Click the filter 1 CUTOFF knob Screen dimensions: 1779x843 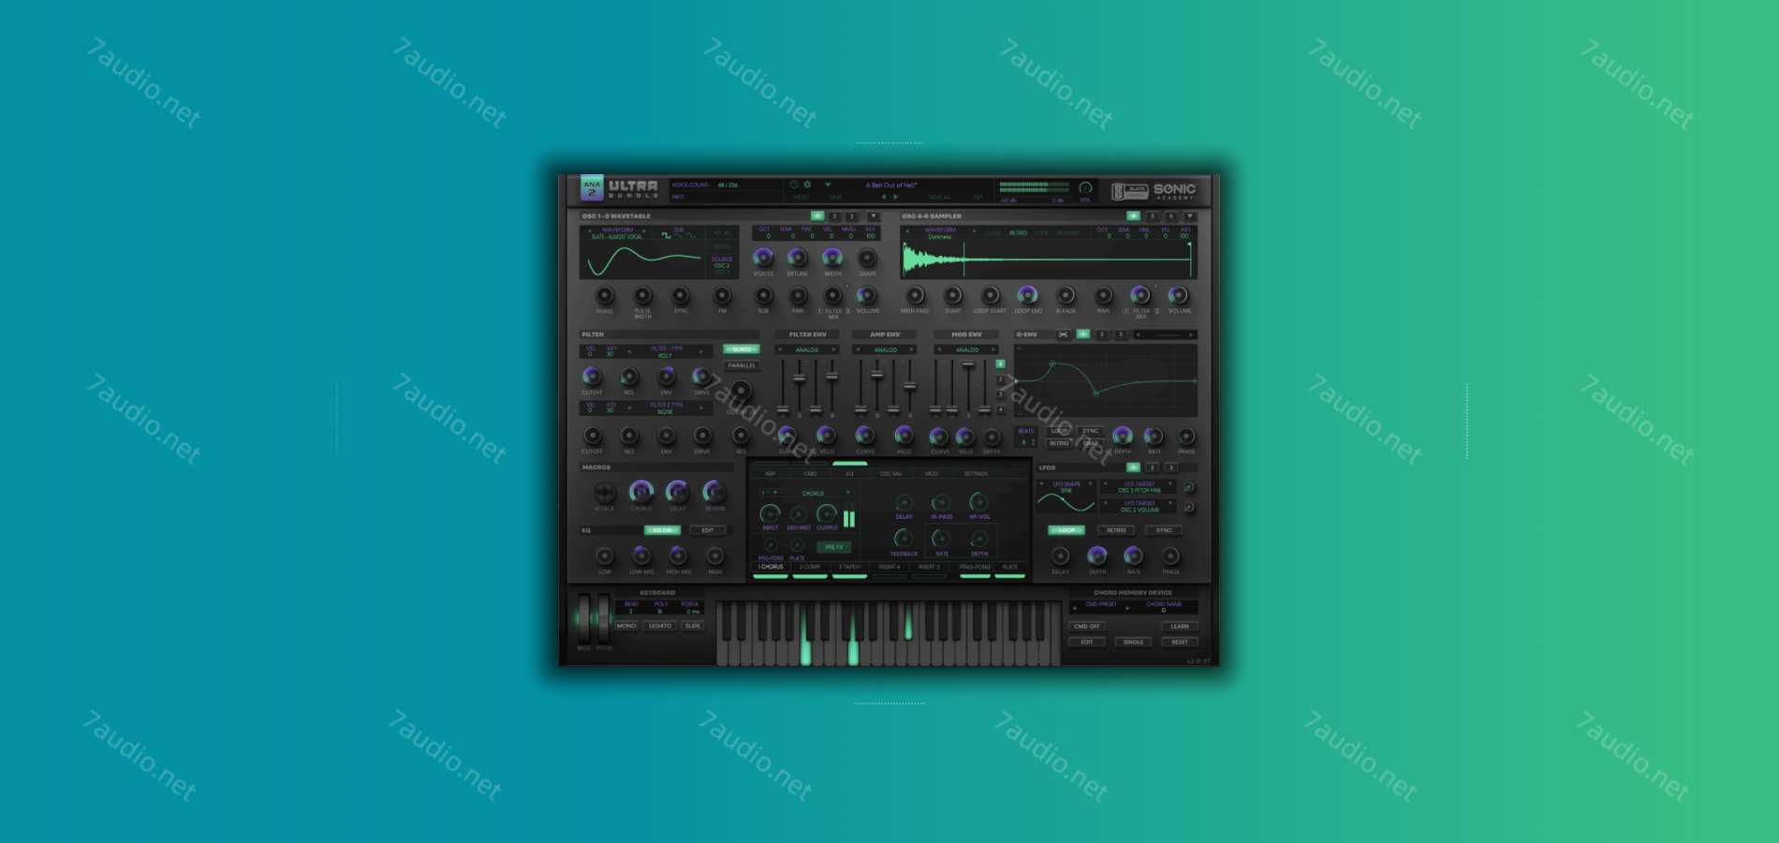[x=592, y=377]
